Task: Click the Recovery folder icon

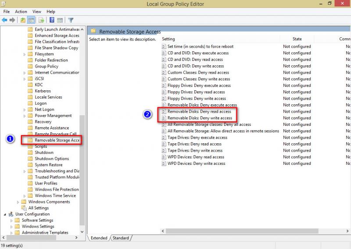Action: click(x=30, y=122)
